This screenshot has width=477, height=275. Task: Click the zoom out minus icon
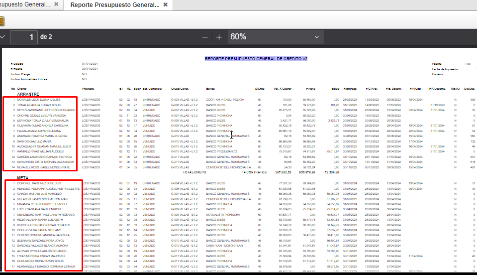point(205,37)
